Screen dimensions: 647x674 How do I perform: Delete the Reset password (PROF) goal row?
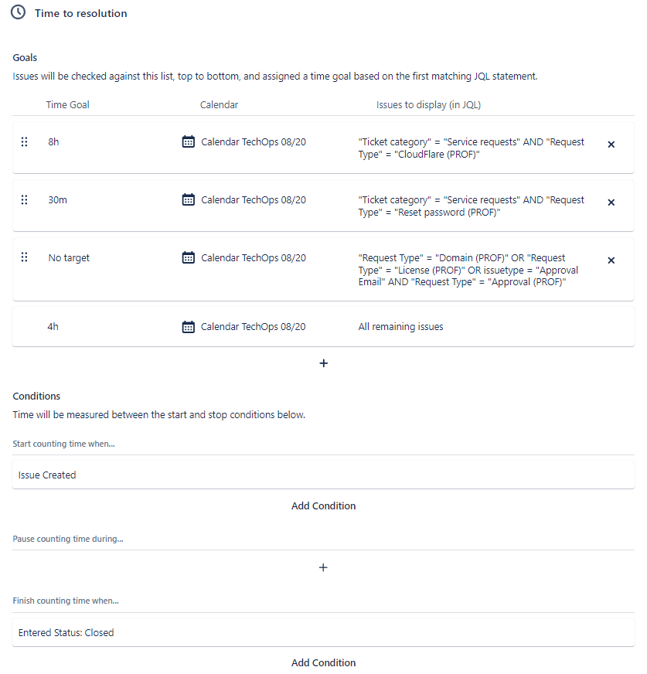611,203
